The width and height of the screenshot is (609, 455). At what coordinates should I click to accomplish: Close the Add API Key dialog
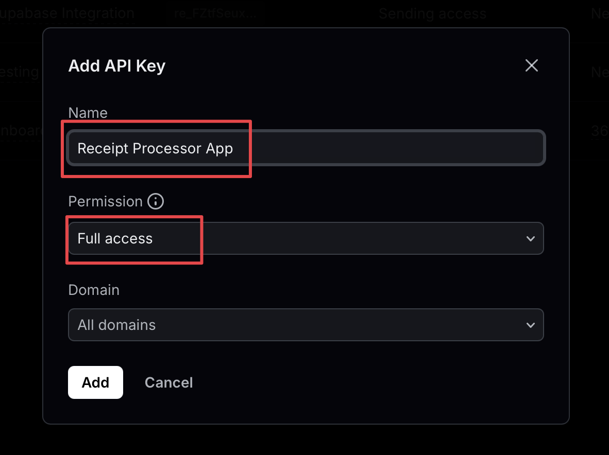tap(531, 65)
